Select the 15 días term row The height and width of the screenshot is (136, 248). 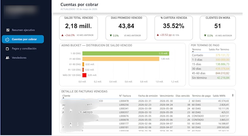tap(210, 64)
